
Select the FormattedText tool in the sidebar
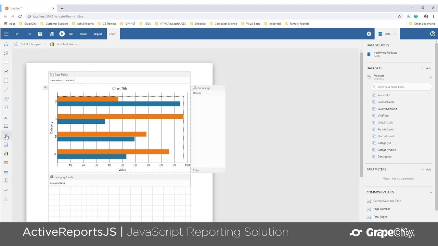(x=6, y=181)
